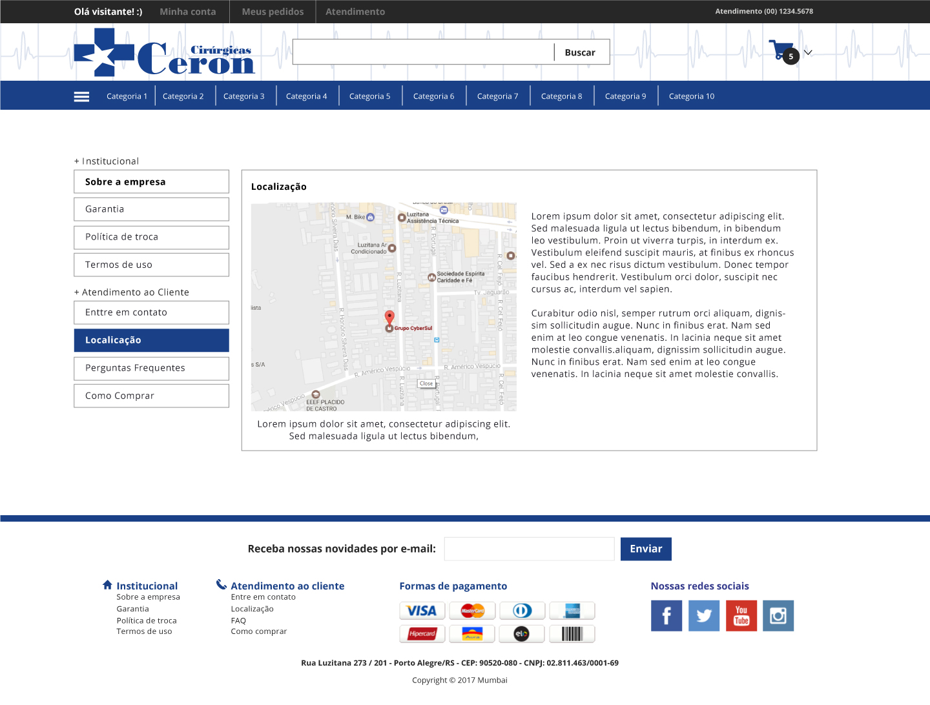
Task: Click the Visa payment icon
Action: pos(422,611)
